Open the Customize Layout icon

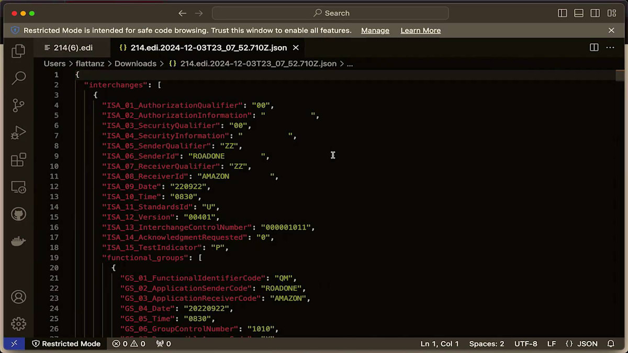612,13
